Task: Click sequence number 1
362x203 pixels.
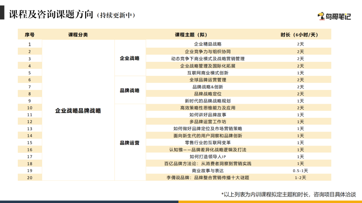Action: coord(29,44)
